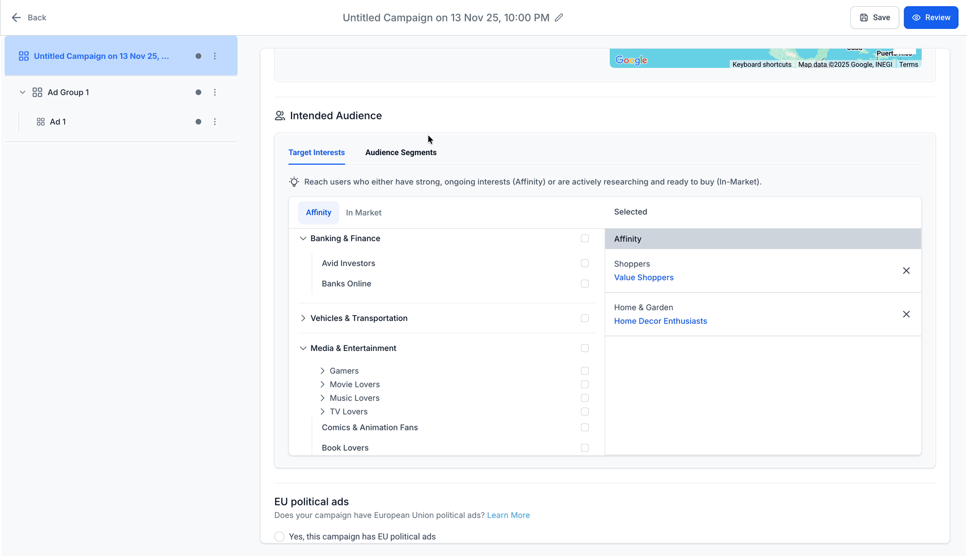Open the Learn More link
This screenshot has height=557, width=967.
point(508,515)
